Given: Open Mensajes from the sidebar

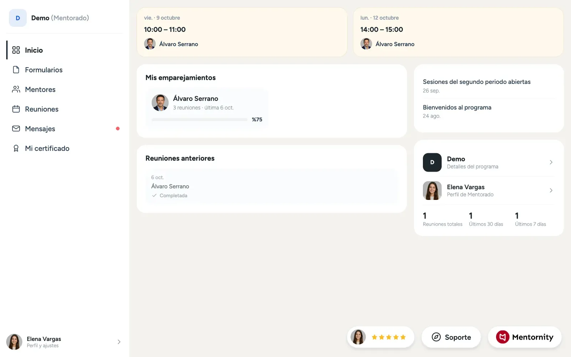Looking at the screenshot, I should (64, 129).
